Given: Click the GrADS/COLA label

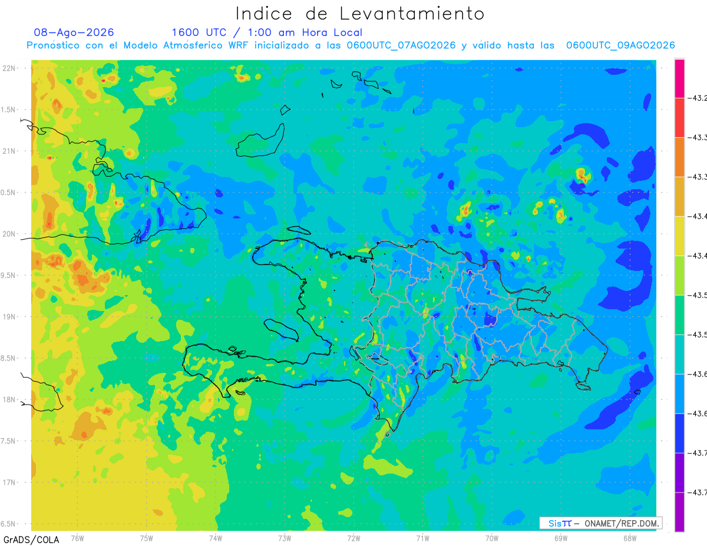Looking at the screenshot, I should coord(31,540).
